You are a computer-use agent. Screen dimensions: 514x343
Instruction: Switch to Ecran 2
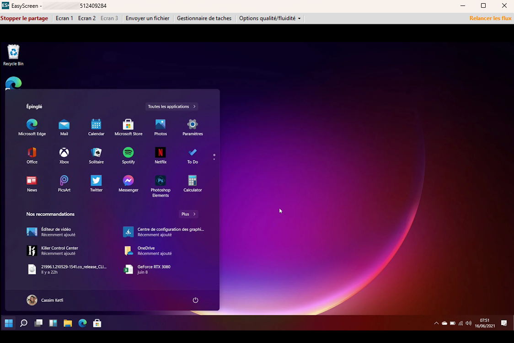[x=87, y=18]
